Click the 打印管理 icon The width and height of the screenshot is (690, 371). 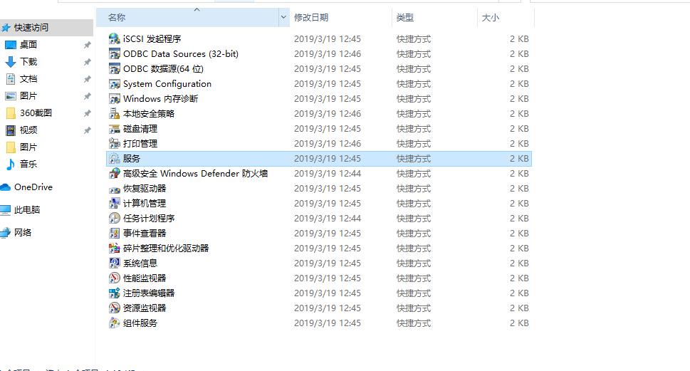(x=115, y=143)
